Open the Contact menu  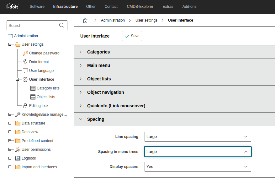coord(111,7)
